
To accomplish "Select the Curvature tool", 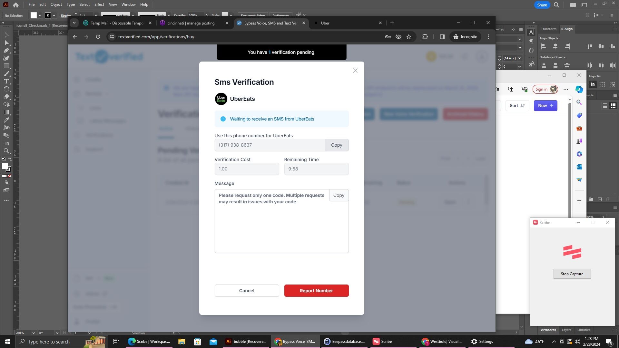I will click(6, 58).
